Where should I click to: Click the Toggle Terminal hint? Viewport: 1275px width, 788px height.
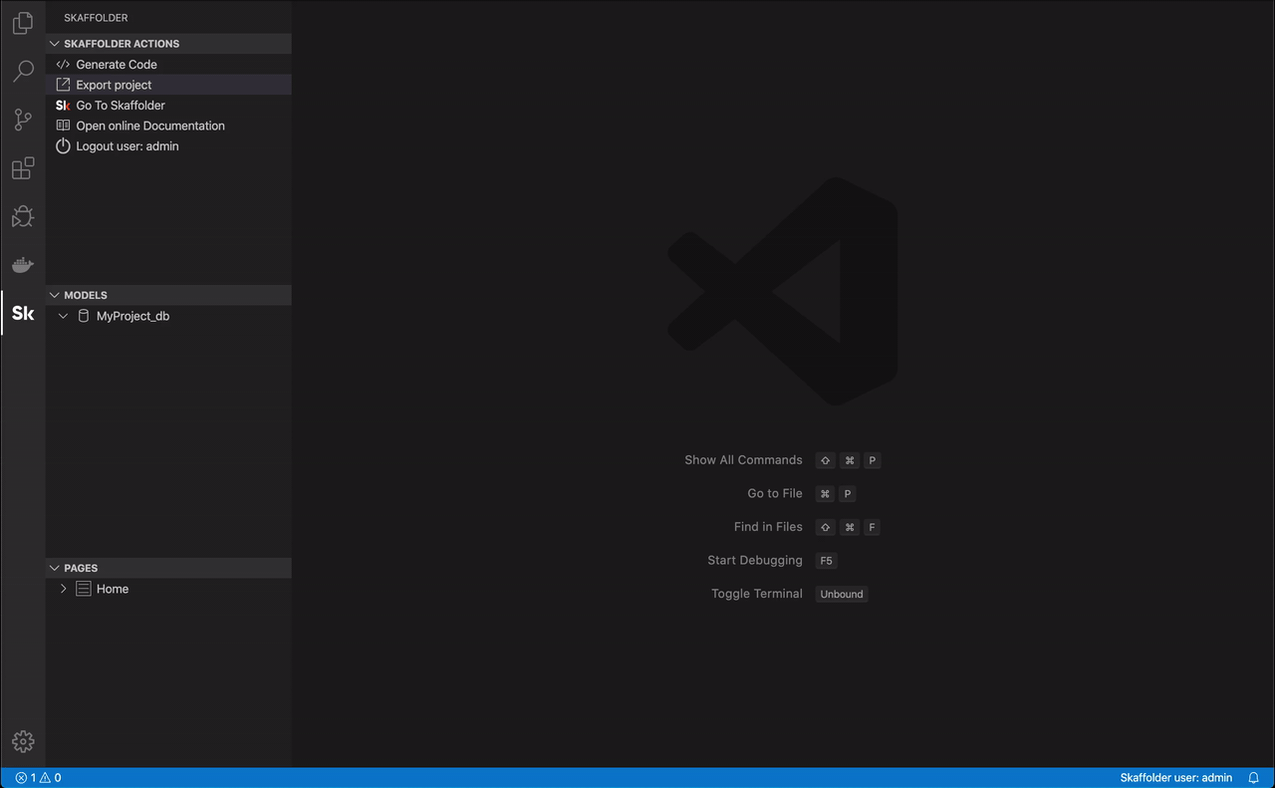coord(757,594)
